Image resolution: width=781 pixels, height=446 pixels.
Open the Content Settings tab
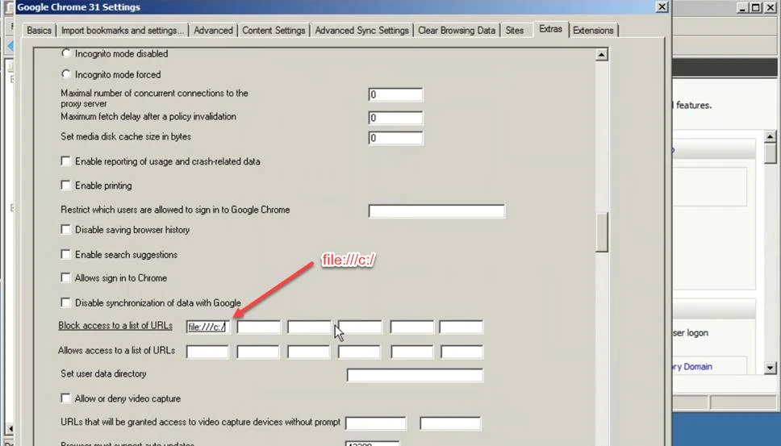pos(274,31)
